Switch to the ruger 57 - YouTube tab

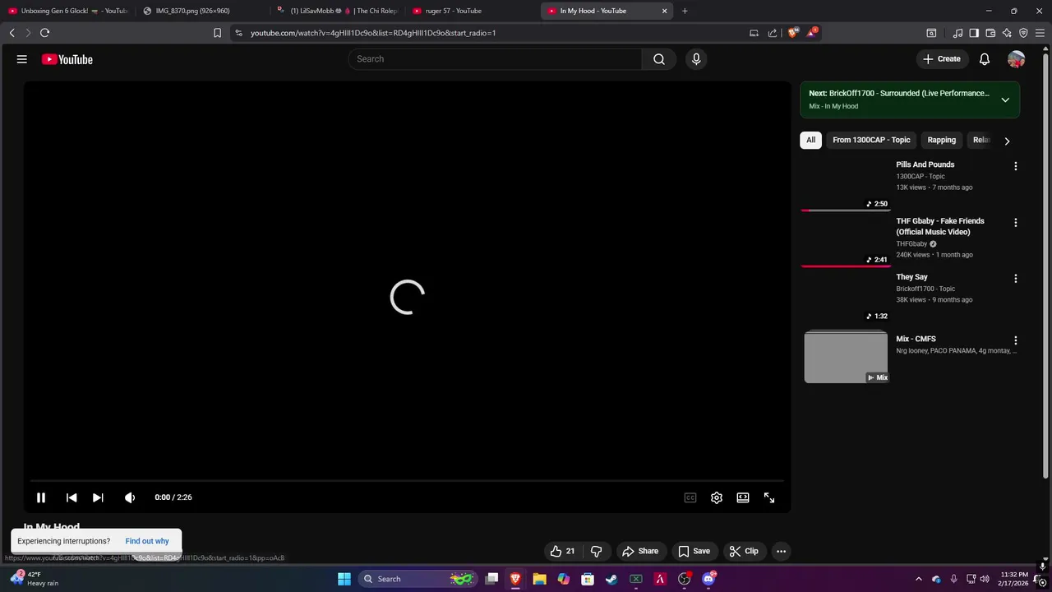point(472,11)
